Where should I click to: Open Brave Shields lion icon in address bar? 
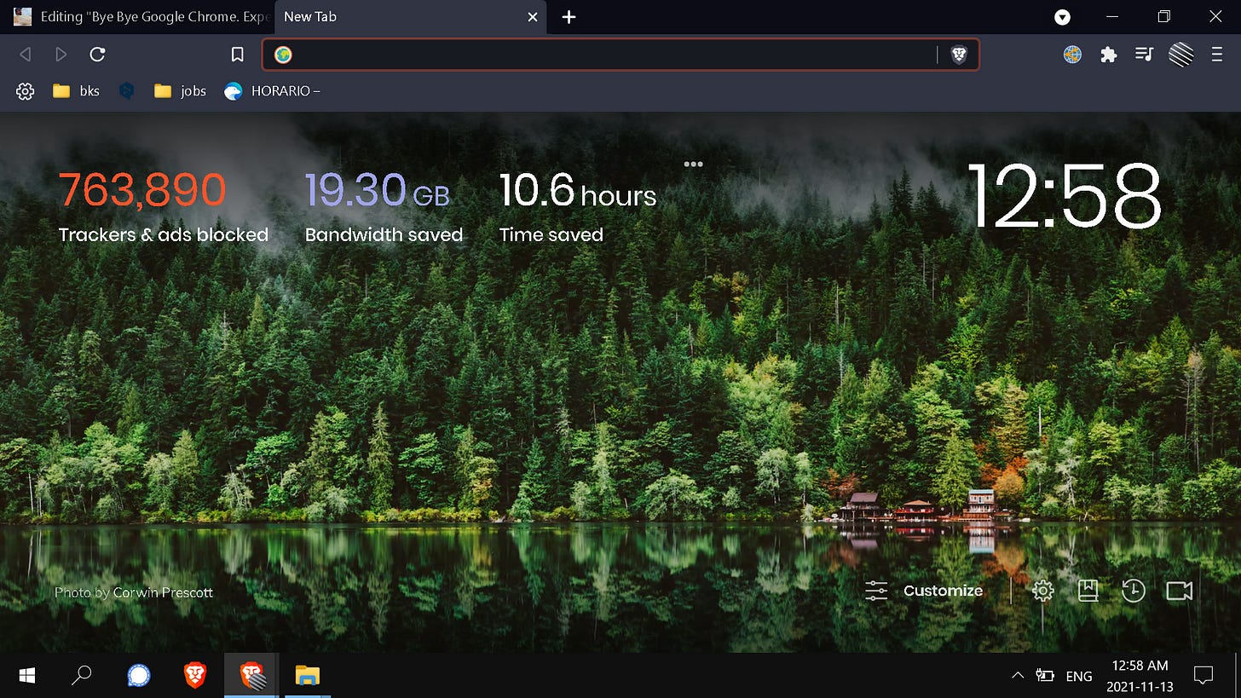[x=959, y=55]
